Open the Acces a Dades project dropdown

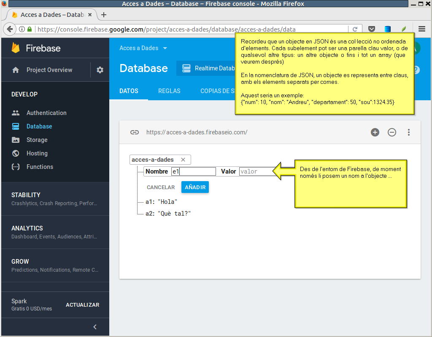pyautogui.click(x=143, y=48)
